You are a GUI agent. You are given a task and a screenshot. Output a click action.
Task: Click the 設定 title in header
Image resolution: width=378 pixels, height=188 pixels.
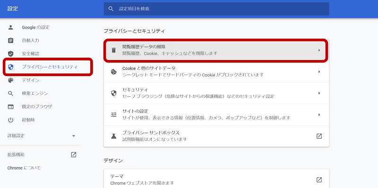[13, 9]
